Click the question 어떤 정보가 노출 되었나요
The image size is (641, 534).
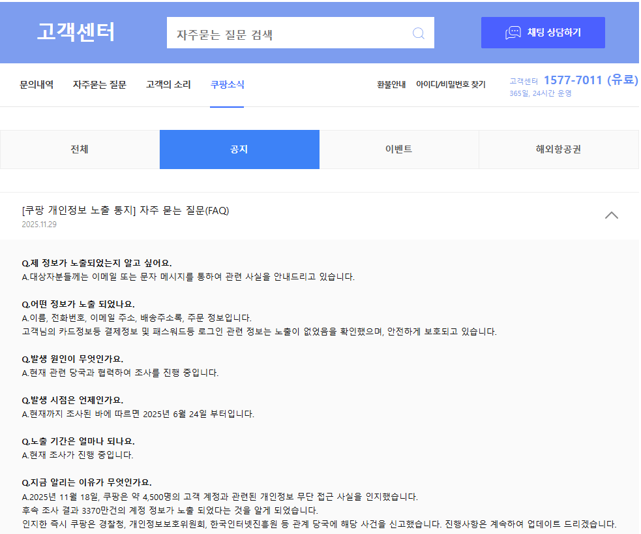click(78, 304)
